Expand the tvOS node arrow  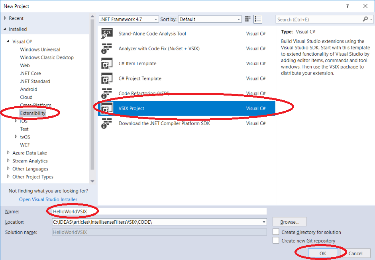[x=16, y=137]
